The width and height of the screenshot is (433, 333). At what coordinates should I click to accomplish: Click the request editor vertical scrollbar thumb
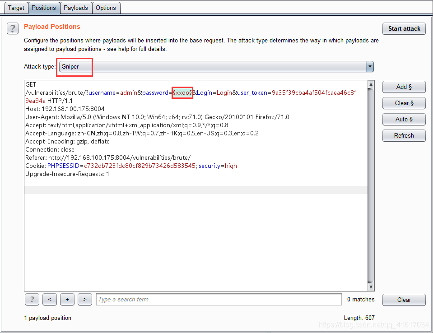click(x=371, y=185)
